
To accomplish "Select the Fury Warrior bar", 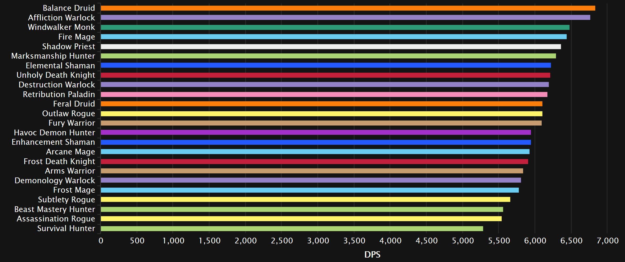I will pos(321,123).
